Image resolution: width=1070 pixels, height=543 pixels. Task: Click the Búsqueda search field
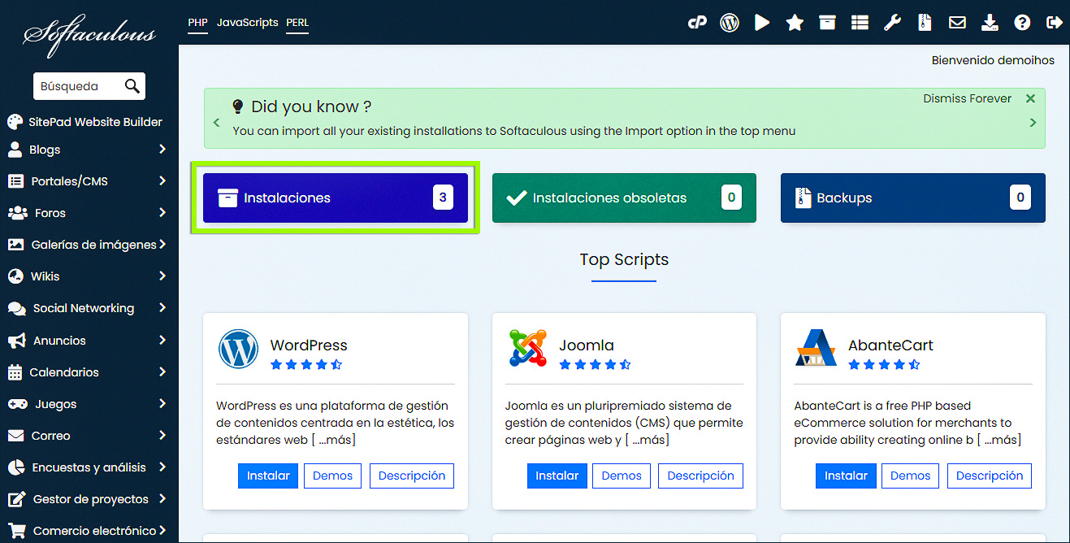pos(78,86)
